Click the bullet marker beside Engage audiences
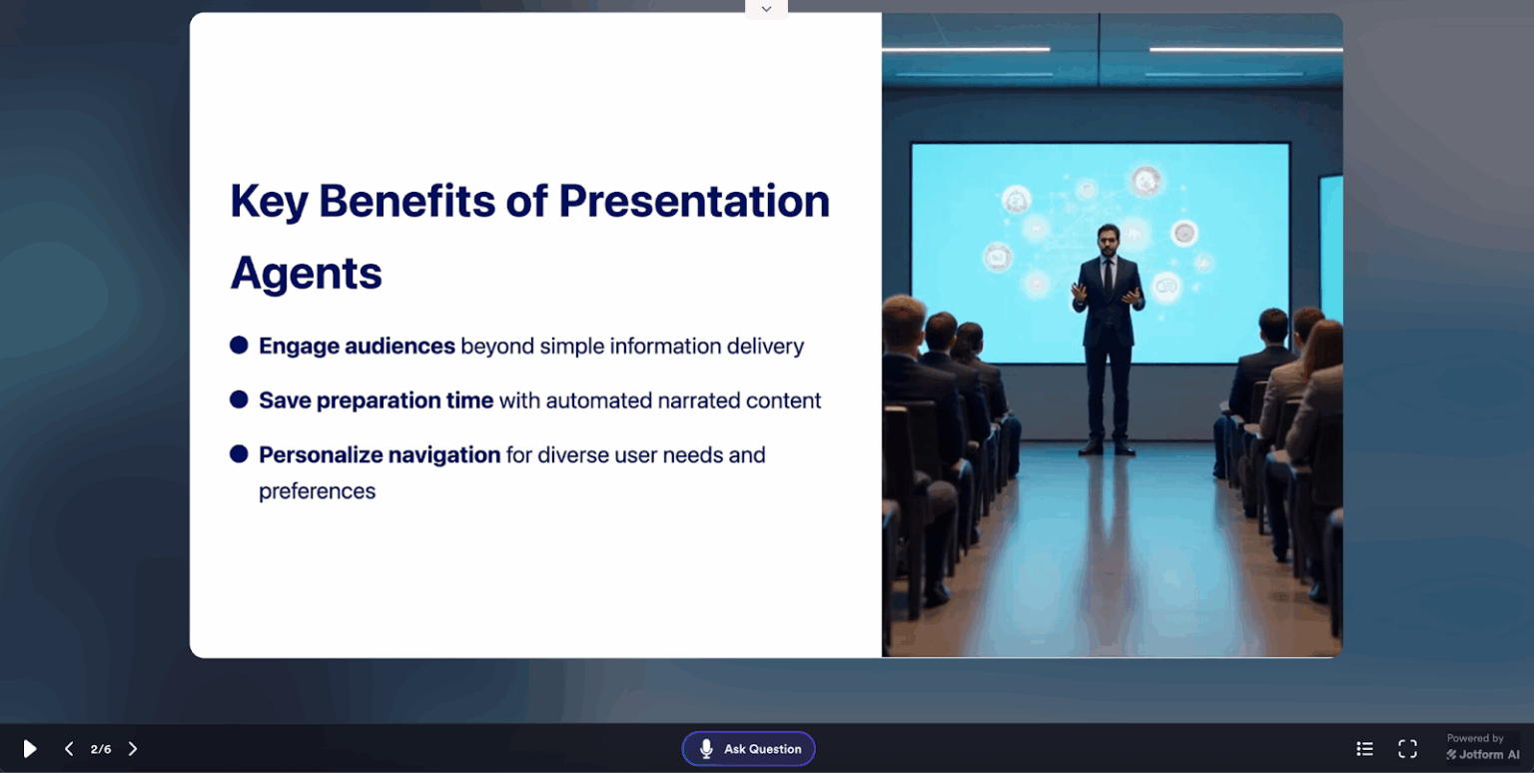The height and width of the screenshot is (773, 1534). click(238, 345)
